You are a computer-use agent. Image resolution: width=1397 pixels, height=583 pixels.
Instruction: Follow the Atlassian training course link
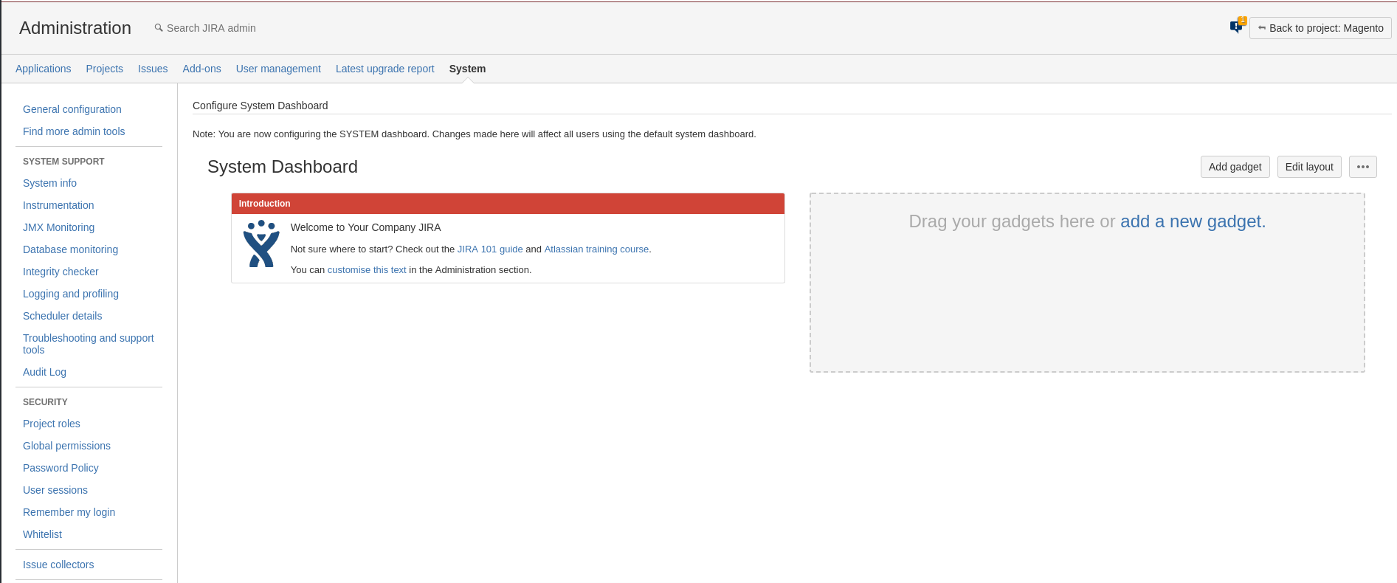click(596, 249)
